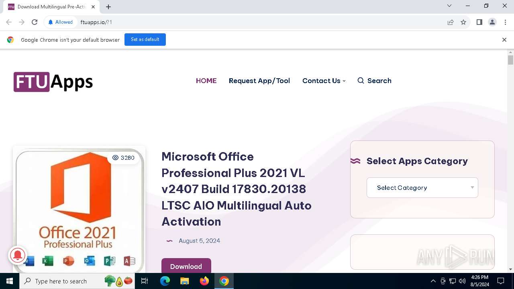Click the address bar URL ftuapps.io
The width and height of the screenshot is (514, 289).
coord(96,22)
